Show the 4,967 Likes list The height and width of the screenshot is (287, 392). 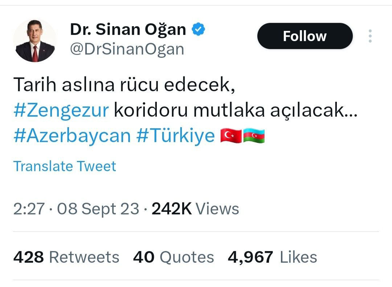click(273, 257)
